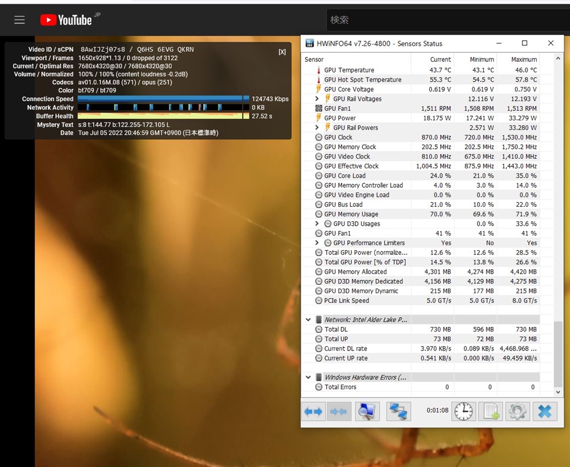Open the YouTube hamburger guide menu
This screenshot has height=467, width=570.
[x=19, y=20]
